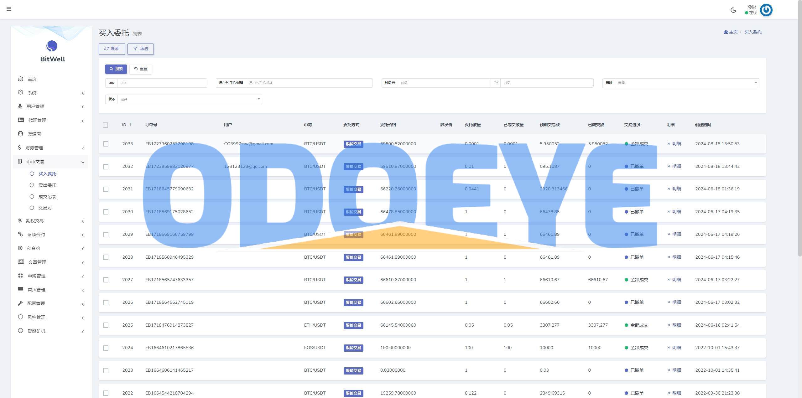Check the row checkbox for ID 2031
This screenshot has width=802, height=398.
pos(106,189)
